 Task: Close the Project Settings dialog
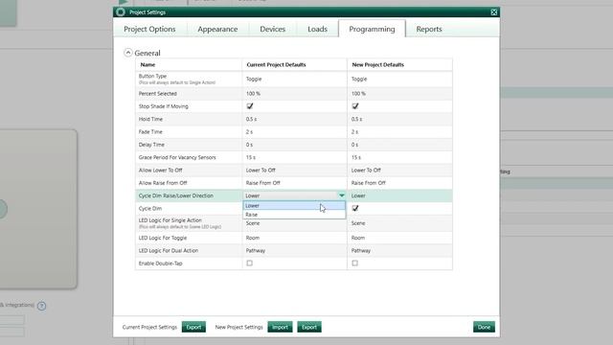[x=494, y=12]
